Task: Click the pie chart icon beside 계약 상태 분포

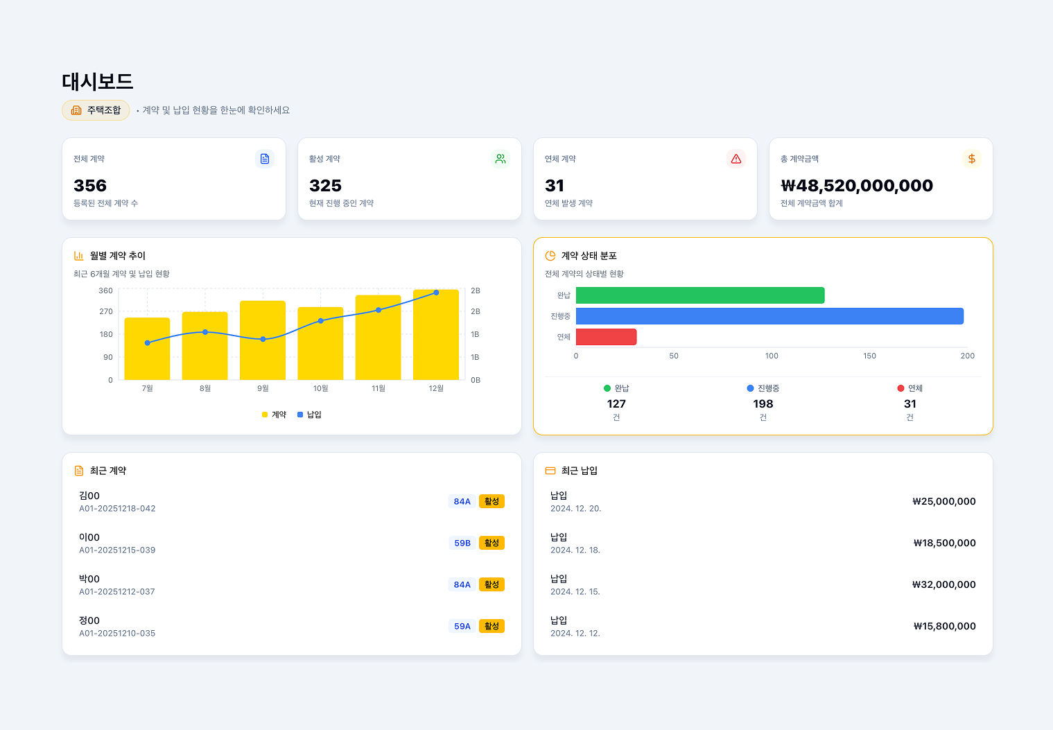Action: (x=550, y=256)
